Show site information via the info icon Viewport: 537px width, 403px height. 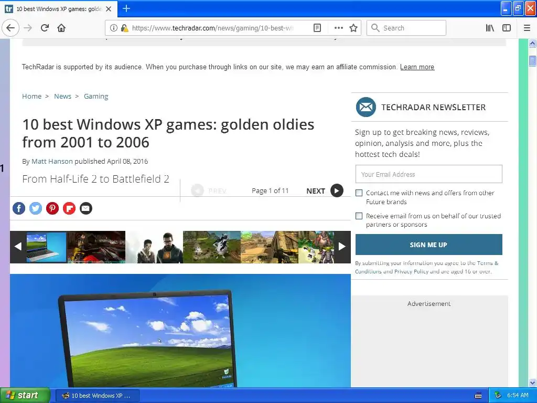pos(113,28)
